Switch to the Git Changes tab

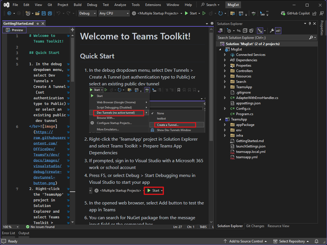[255, 226]
